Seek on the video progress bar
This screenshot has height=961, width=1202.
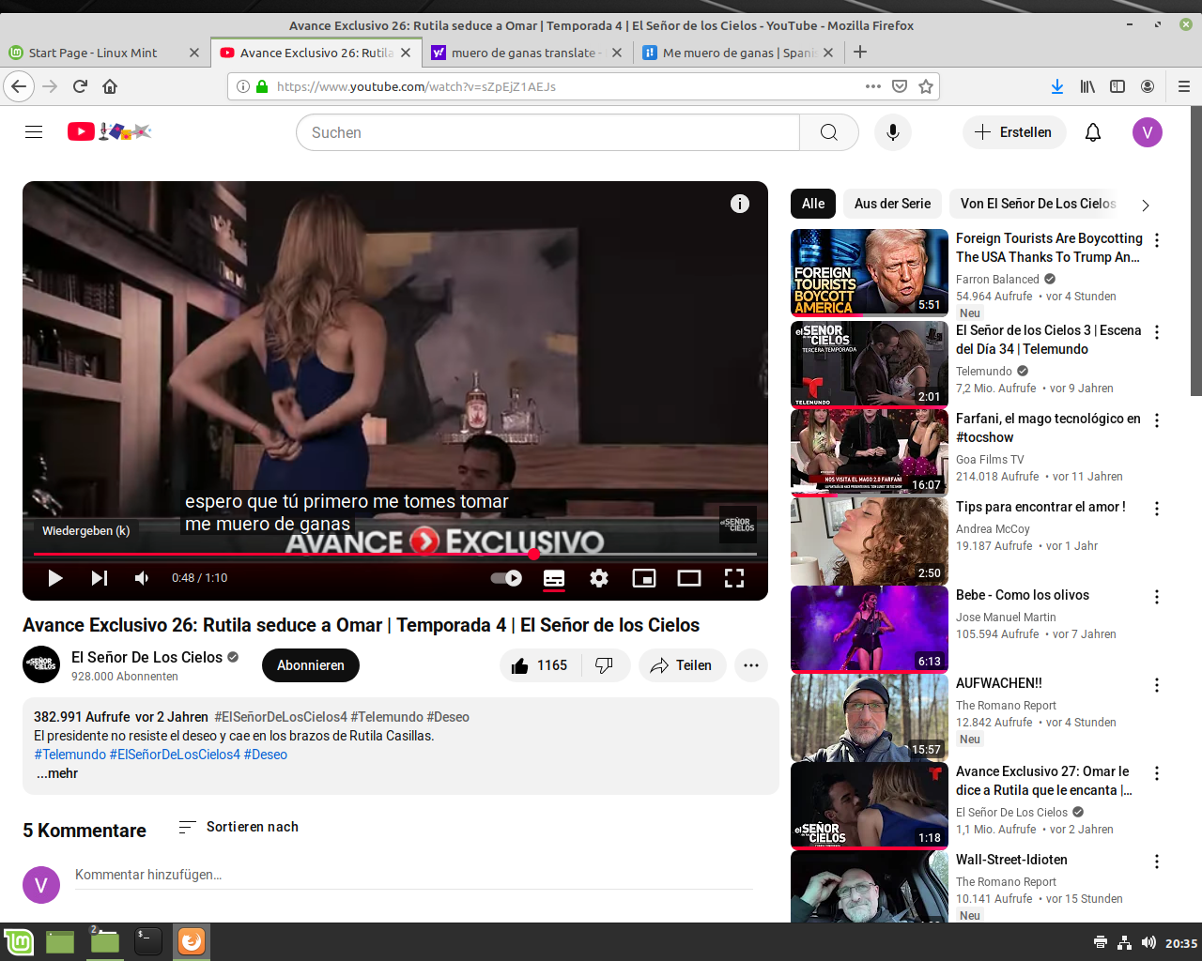pyautogui.click(x=395, y=554)
